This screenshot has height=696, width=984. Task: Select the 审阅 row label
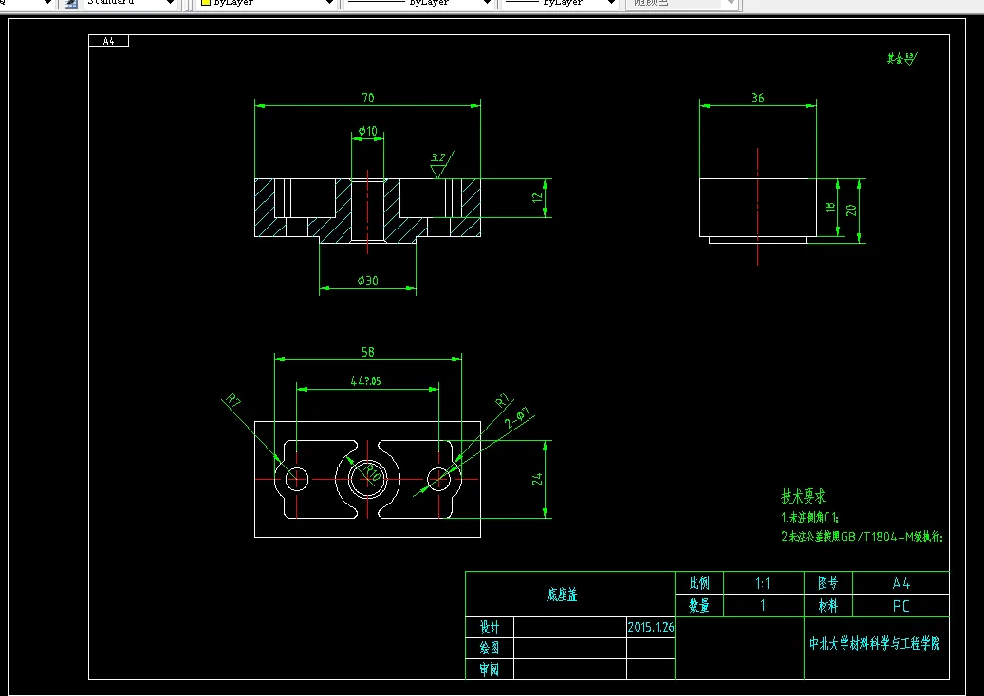[490, 669]
